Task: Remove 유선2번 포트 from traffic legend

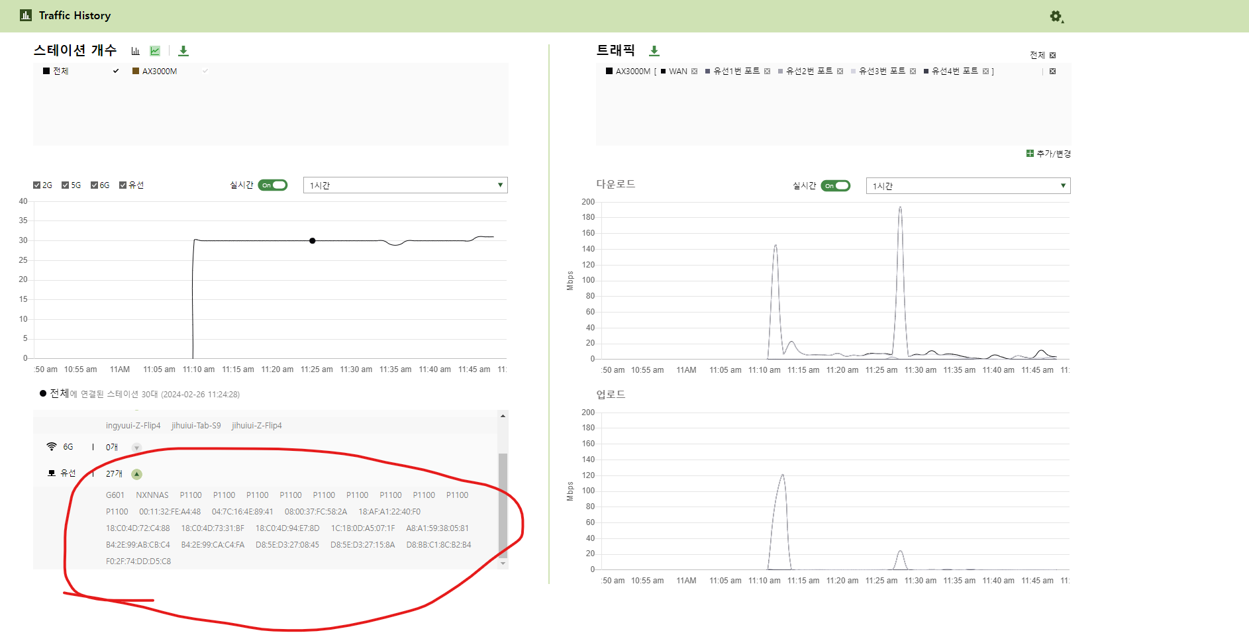Action: click(x=840, y=72)
